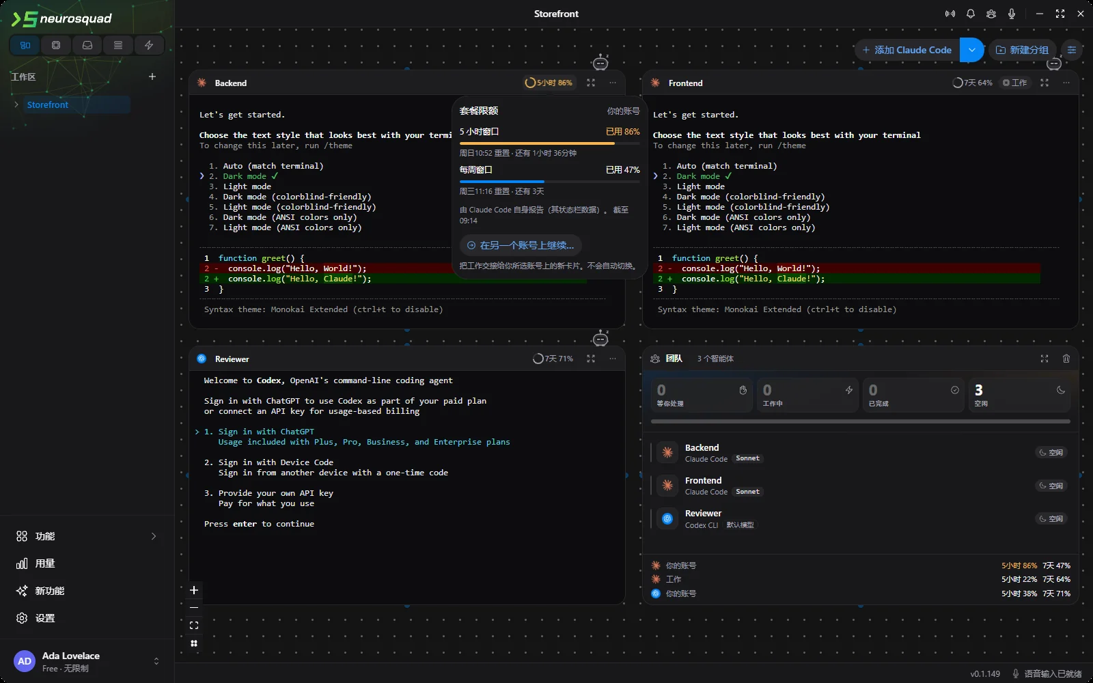Viewport: 1093px width, 683px height.
Task: Click the 每周窗口 usage progress bar
Action: pos(550,182)
